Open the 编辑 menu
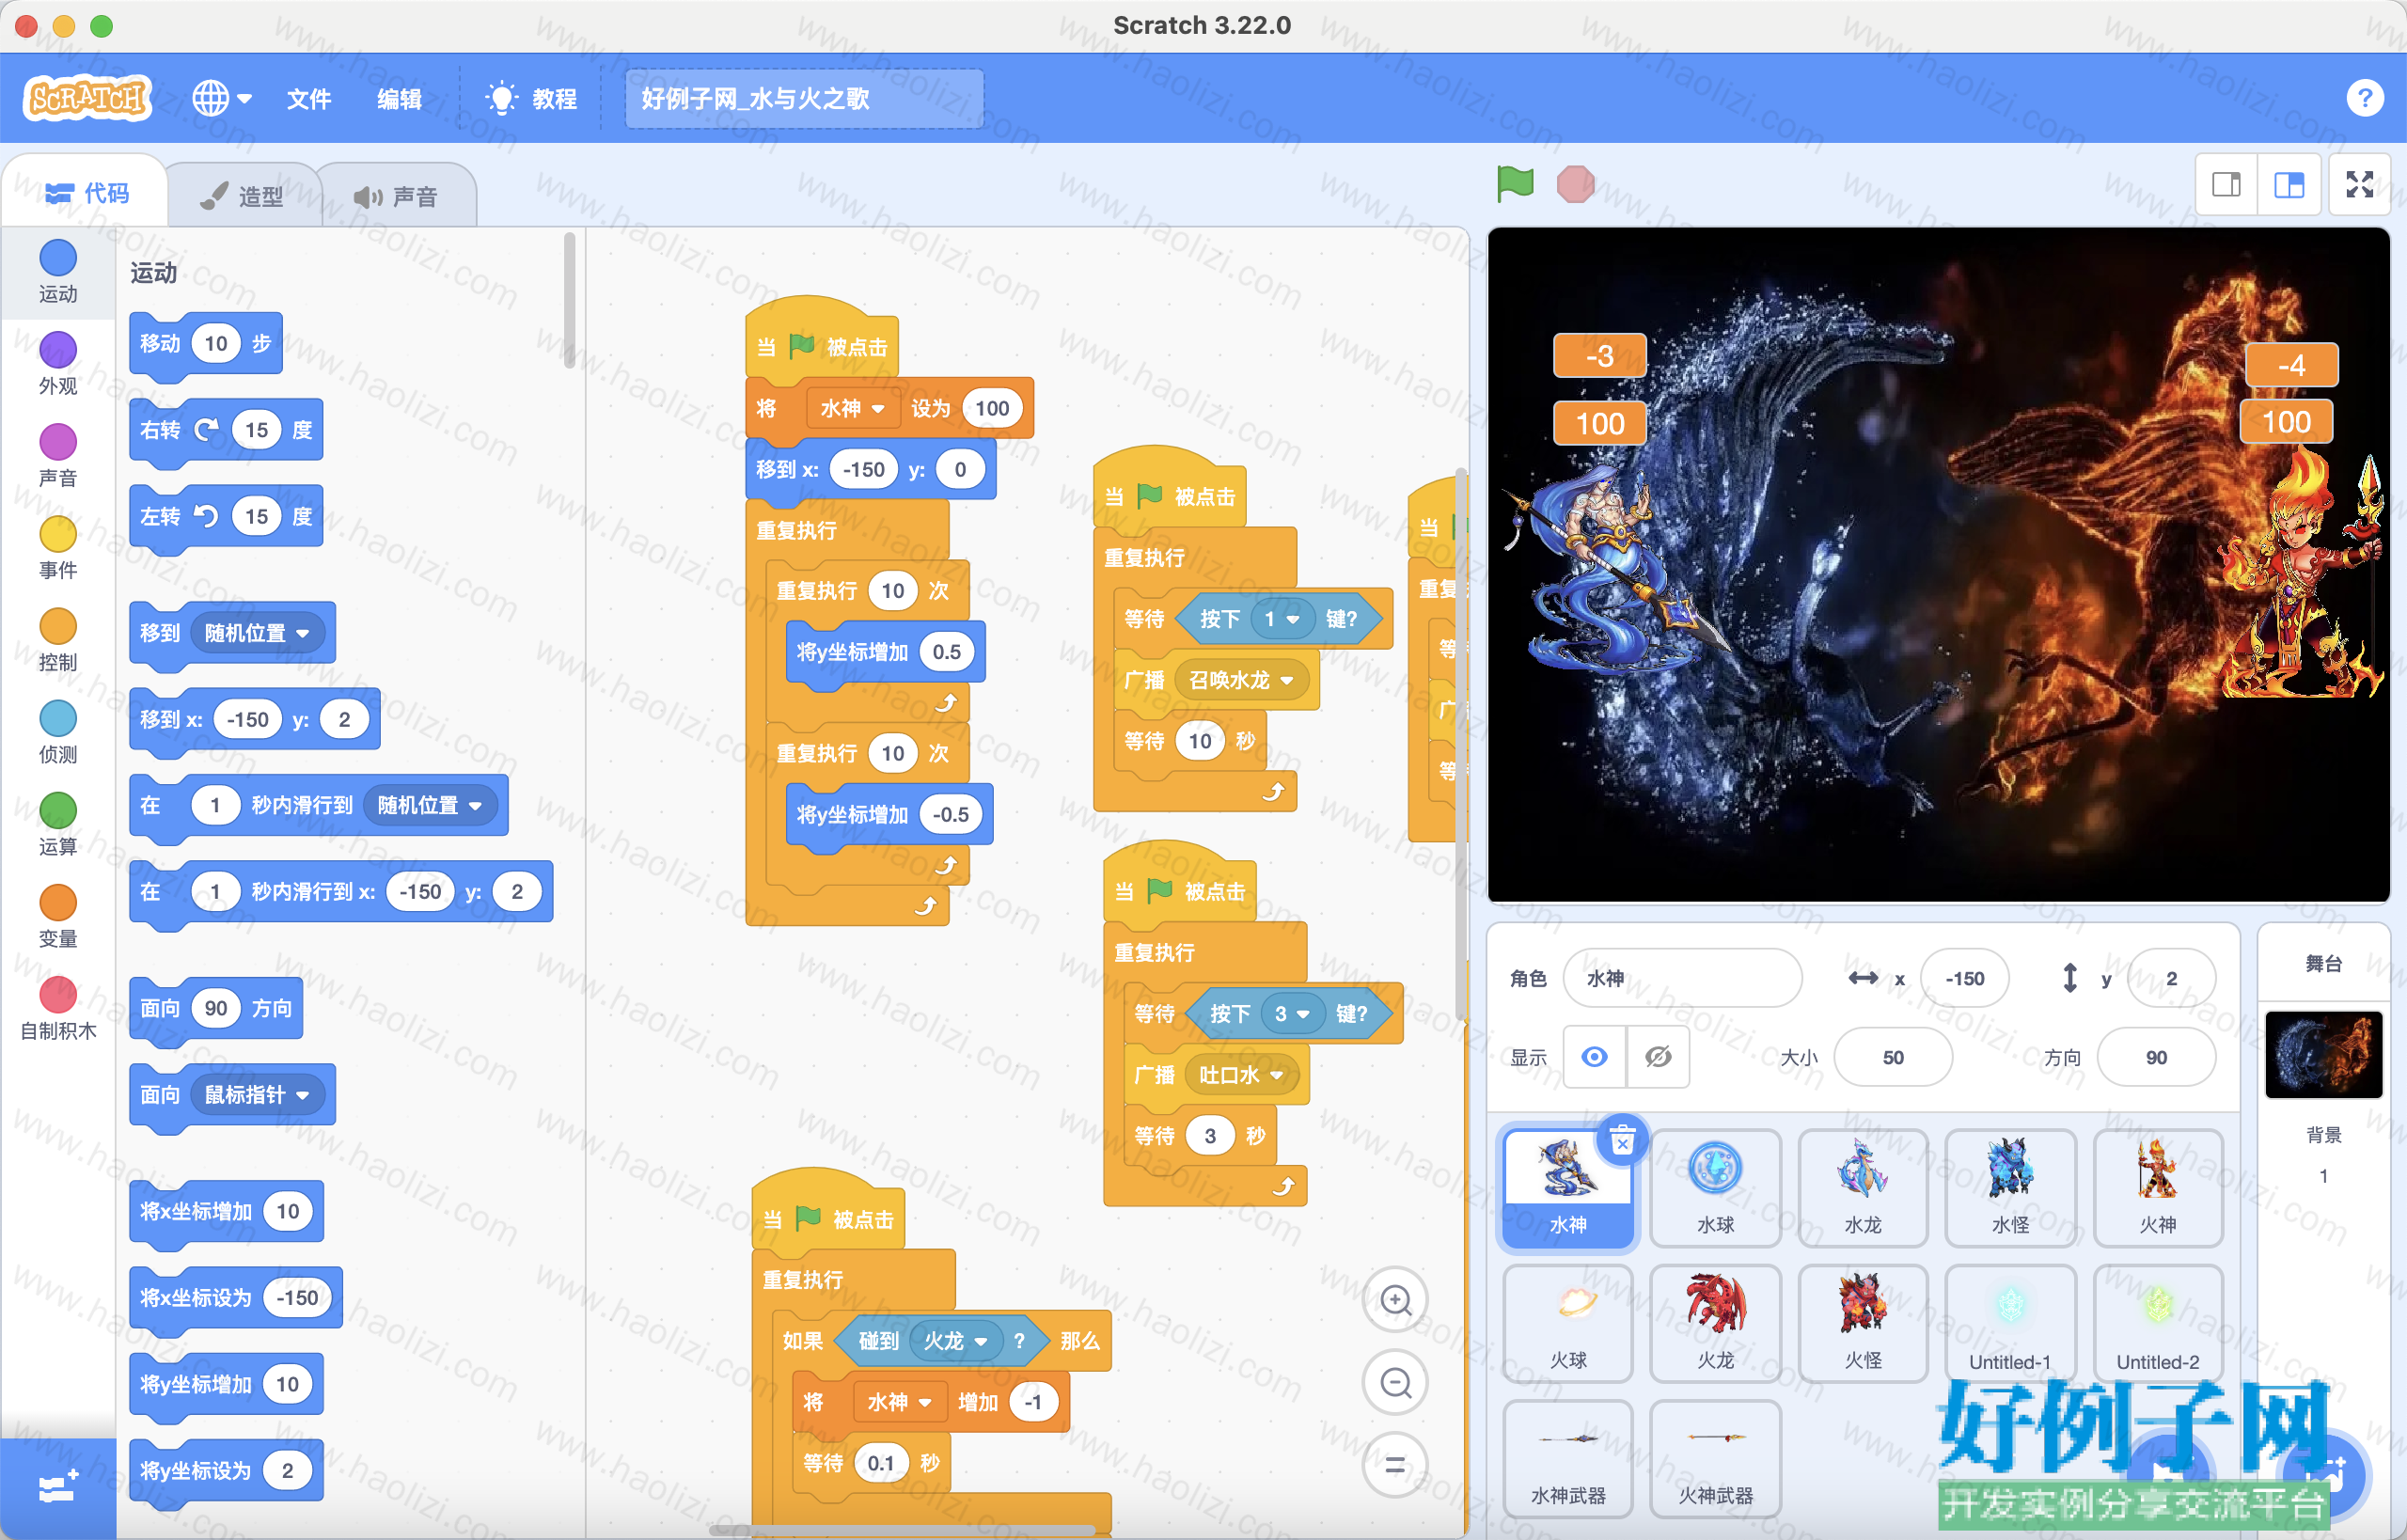This screenshot has height=1540, width=2407. coord(399,99)
